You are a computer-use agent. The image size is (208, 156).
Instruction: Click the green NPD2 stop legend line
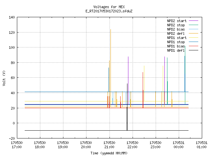coord(194,25)
